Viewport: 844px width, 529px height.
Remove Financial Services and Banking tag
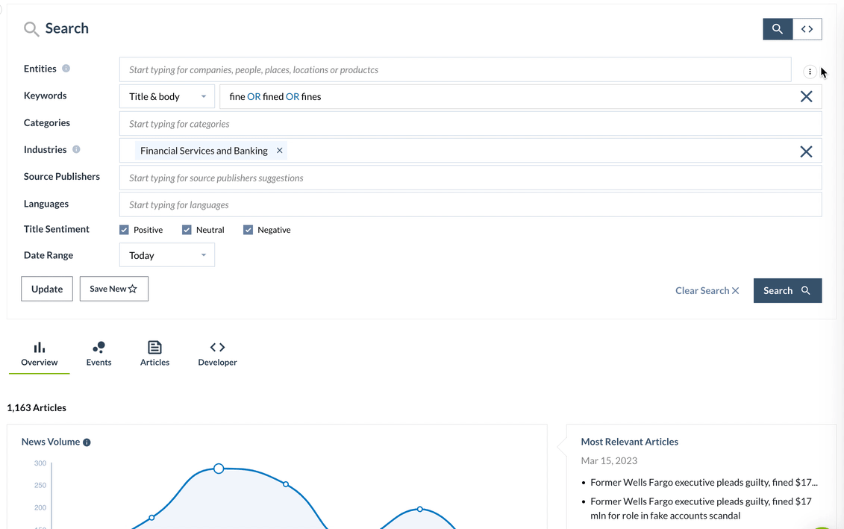[279, 151]
